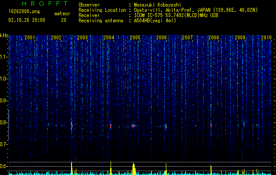Click the 2006 time marker
The image size is (276, 175).
tap(161, 37)
